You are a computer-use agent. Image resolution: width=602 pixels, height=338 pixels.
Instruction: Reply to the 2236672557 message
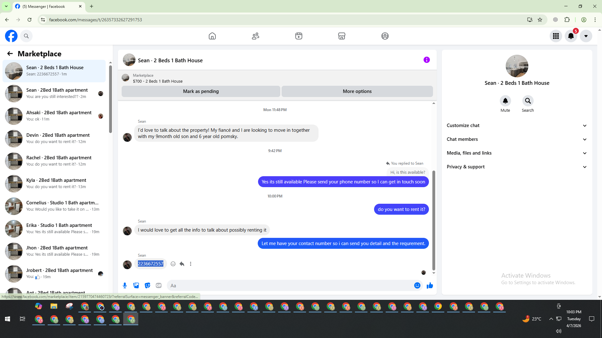click(x=182, y=264)
